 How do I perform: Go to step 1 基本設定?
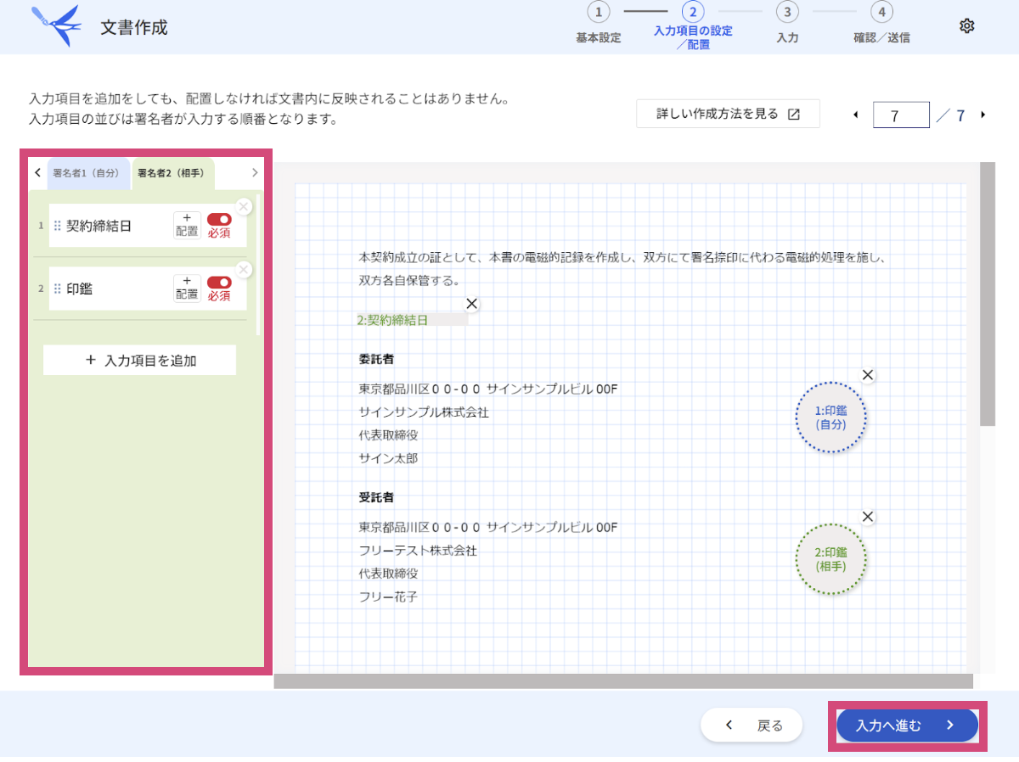[598, 24]
